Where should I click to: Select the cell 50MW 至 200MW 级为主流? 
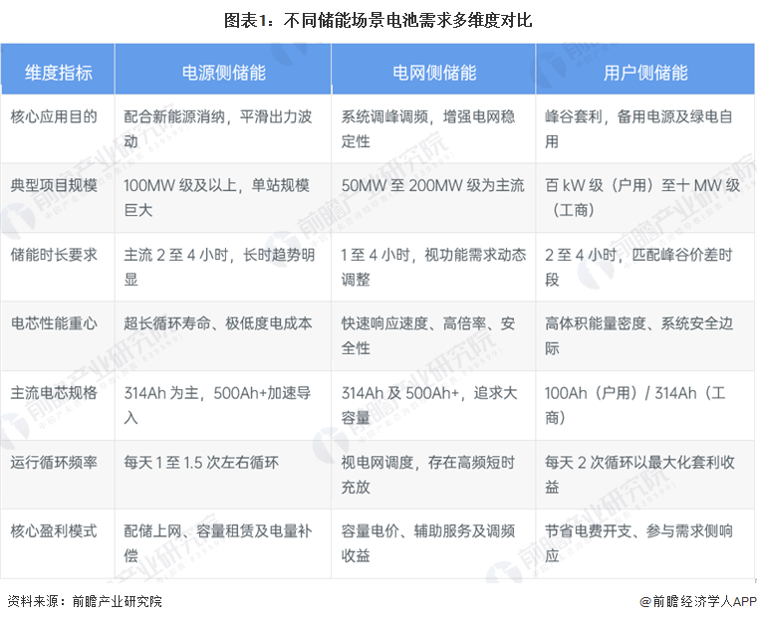(x=432, y=186)
